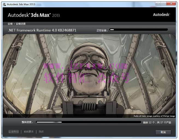Open the 自述 readme link

[41, 132]
